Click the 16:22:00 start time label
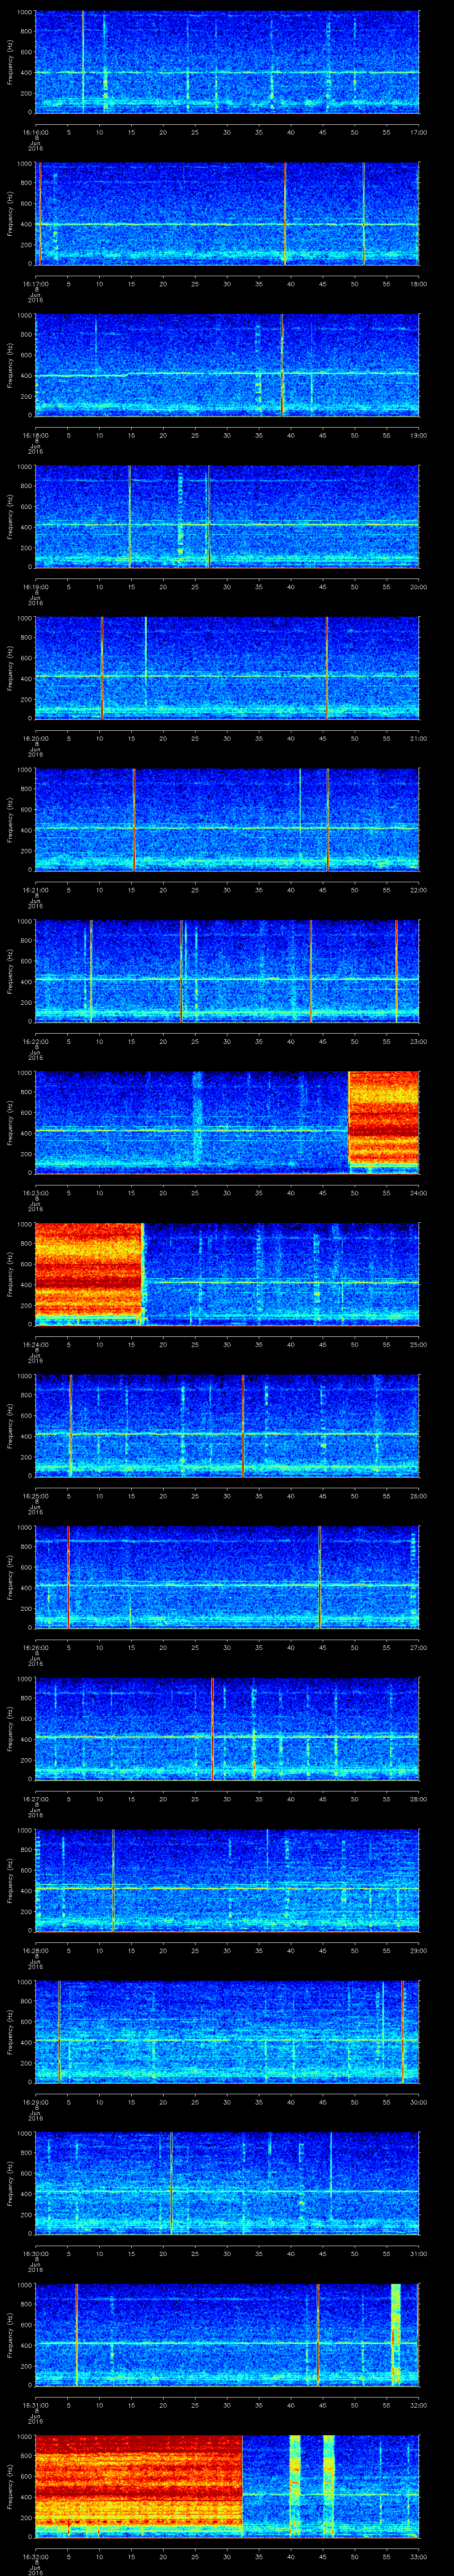The height and width of the screenshot is (2576, 454). point(35,1041)
